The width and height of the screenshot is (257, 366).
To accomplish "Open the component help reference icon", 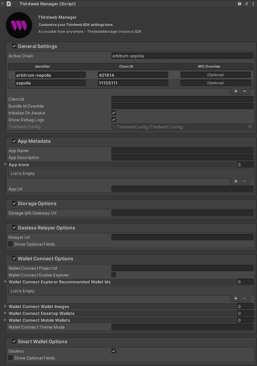I will click(239, 4).
